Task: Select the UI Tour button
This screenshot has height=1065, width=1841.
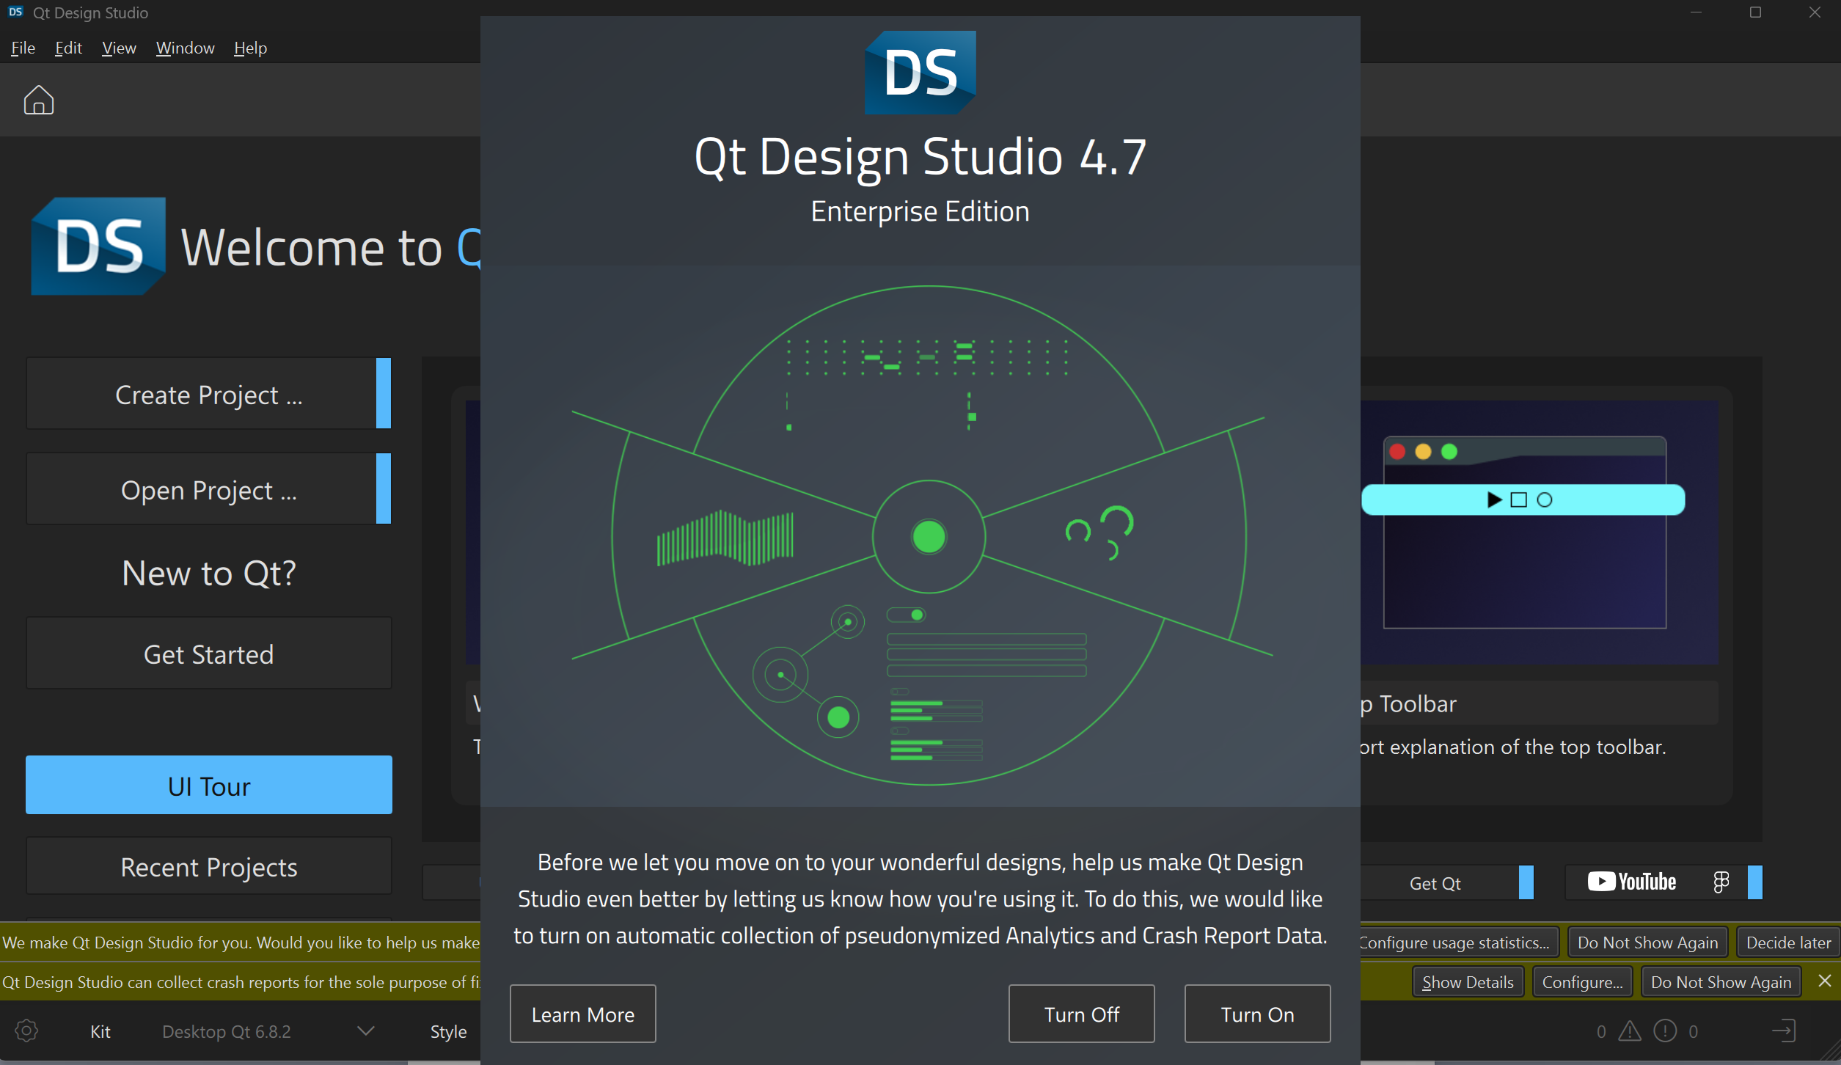Action: point(208,785)
